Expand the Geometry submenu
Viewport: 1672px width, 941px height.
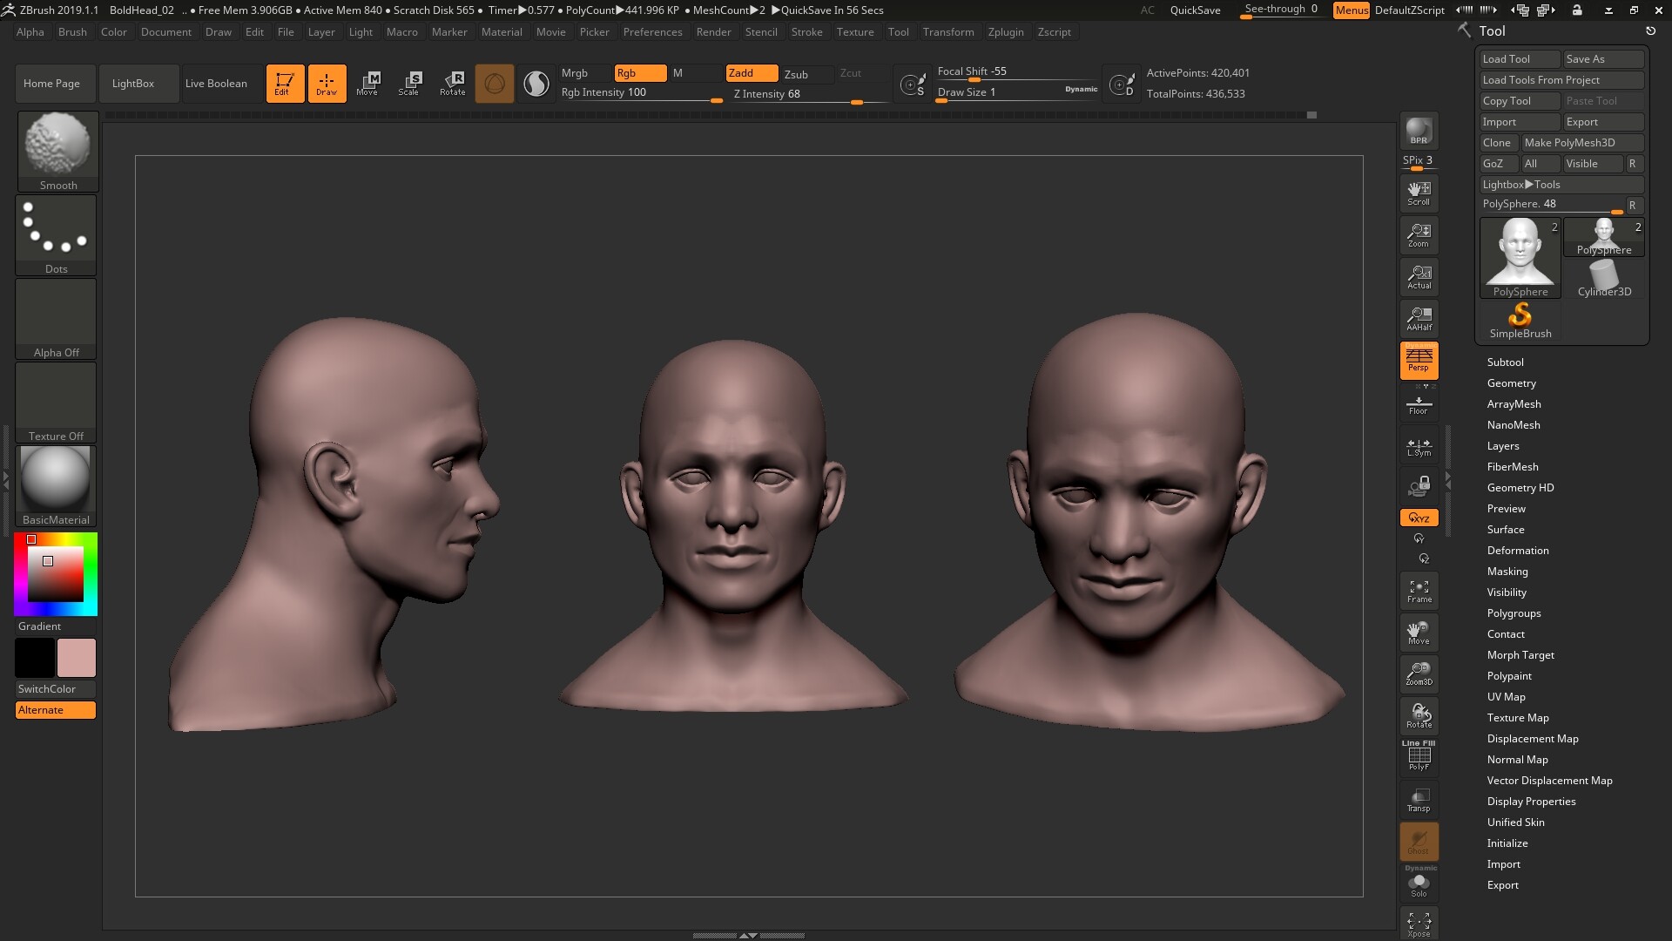coord(1511,382)
